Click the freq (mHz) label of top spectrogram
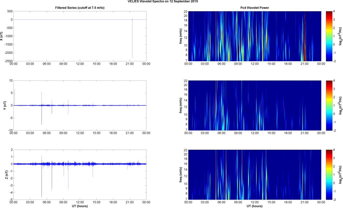This screenshot has height=208, width=343. pos(181,36)
